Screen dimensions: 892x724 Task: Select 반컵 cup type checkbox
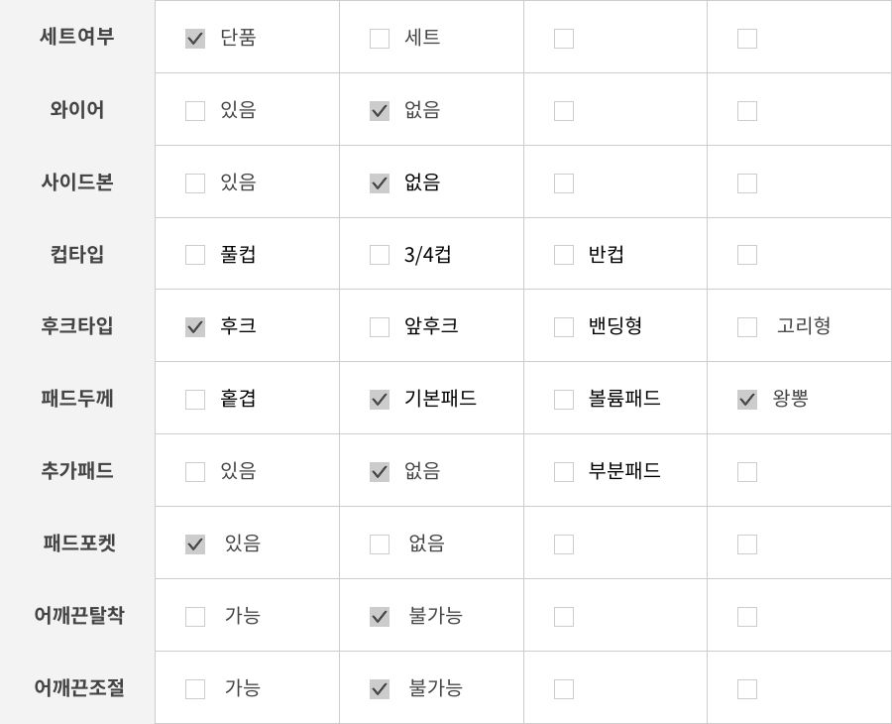click(564, 255)
